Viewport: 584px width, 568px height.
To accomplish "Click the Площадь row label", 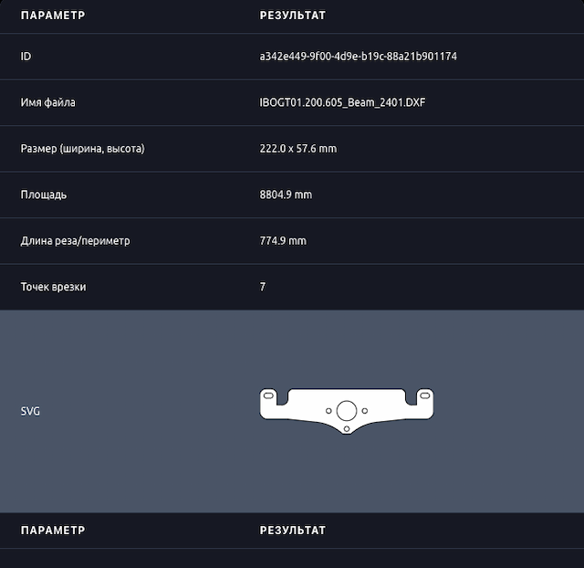I will [43, 195].
